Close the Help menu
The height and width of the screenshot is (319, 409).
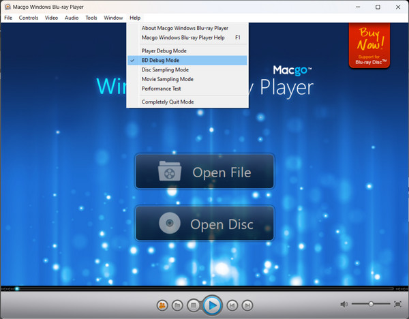click(135, 18)
